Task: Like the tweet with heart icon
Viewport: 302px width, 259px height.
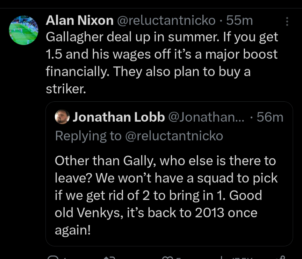Action: click(x=167, y=258)
